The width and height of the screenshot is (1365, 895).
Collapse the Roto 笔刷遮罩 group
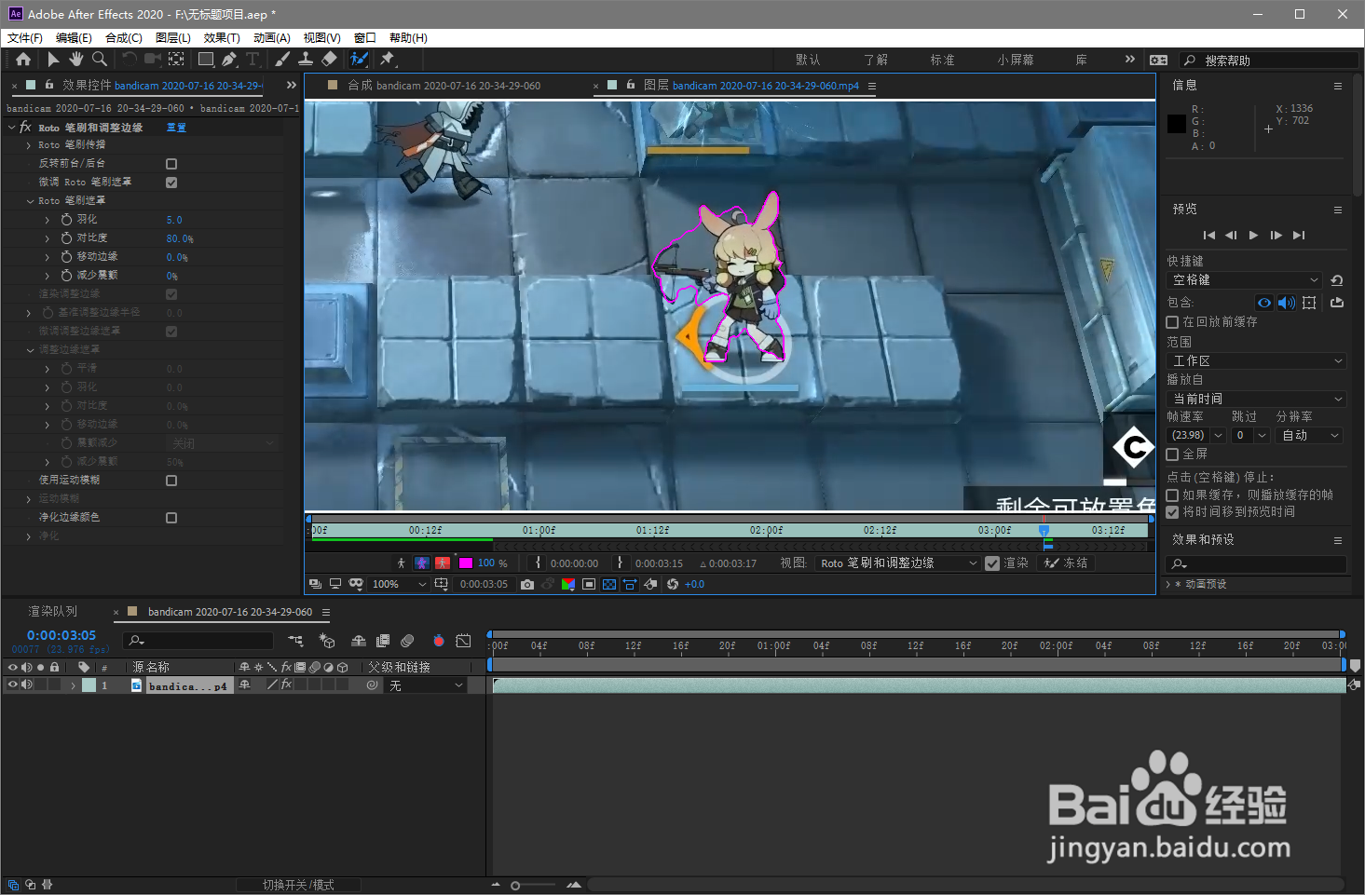click(x=30, y=201)
